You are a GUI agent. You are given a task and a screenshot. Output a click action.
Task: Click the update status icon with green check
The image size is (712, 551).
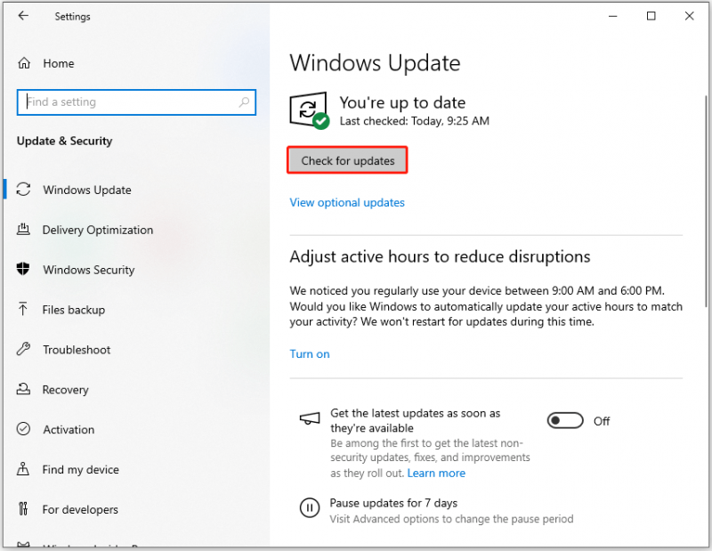[309, 110]
